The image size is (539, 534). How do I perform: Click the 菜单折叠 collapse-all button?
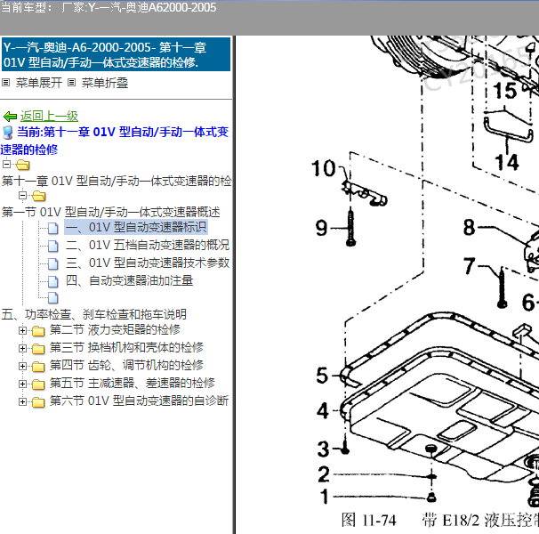[105, 83]
